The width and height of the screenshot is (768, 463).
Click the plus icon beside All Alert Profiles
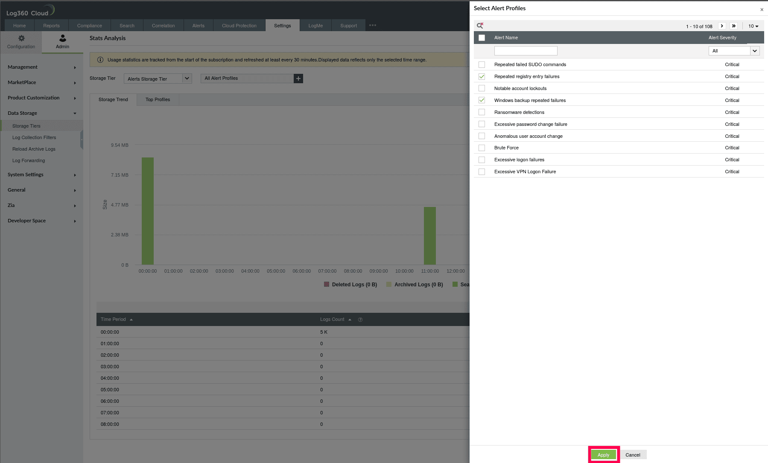click(x=298, y=79)
